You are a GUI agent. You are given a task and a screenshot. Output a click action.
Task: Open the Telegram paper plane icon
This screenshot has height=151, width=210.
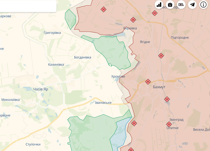coord(192,5)
